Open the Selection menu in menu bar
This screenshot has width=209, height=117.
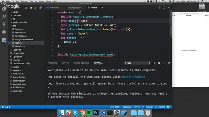[24, 1]
